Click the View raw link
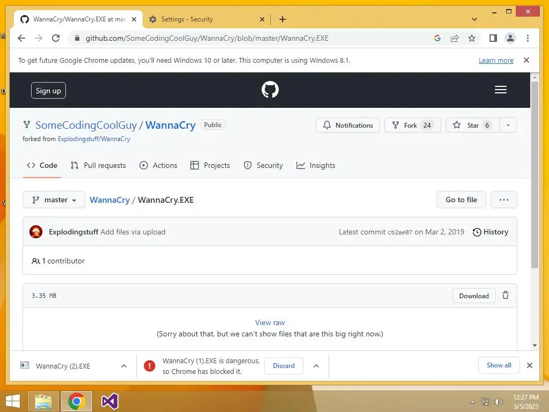 270,322
